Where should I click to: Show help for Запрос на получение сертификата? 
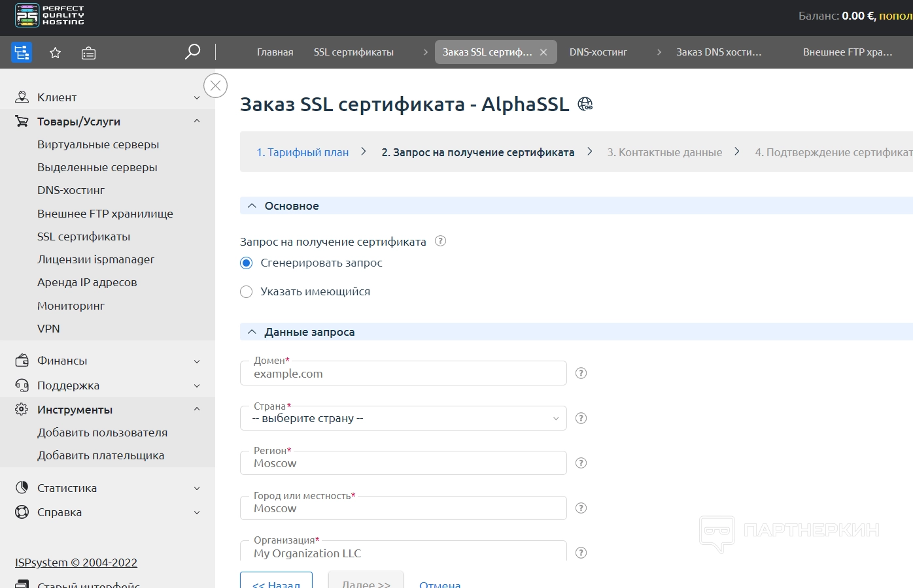click(441, 241)
